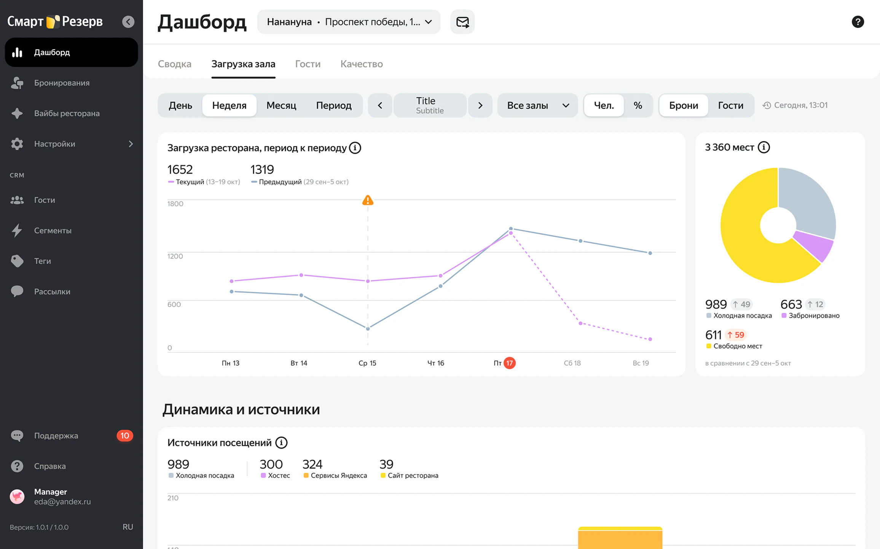This screenshot has height=549, width=880.
Task: Go to next period with right arrow
Action: point(480,105)
